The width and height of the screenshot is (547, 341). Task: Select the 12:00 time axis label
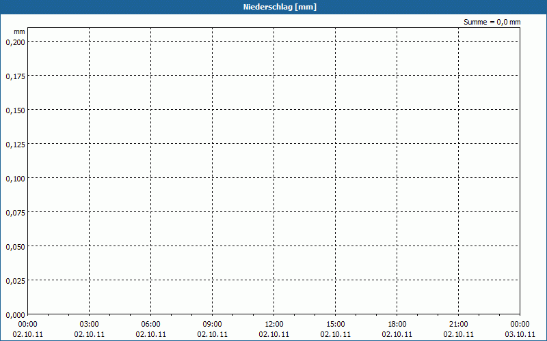click(x=274, y=324)
